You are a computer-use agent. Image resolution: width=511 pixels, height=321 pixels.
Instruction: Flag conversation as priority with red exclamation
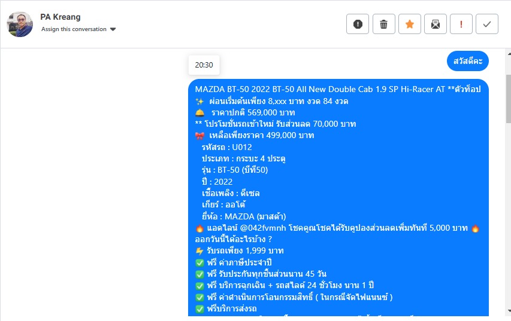461,24
